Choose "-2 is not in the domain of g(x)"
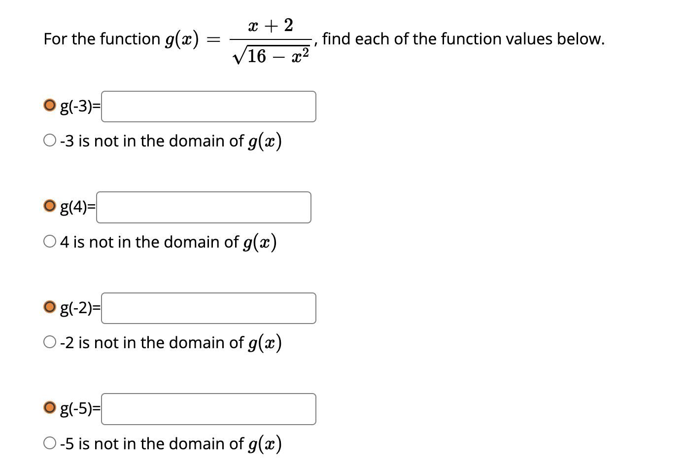This screenshot has width=685, height=470. pyautogui.click(x=50, y=342)
